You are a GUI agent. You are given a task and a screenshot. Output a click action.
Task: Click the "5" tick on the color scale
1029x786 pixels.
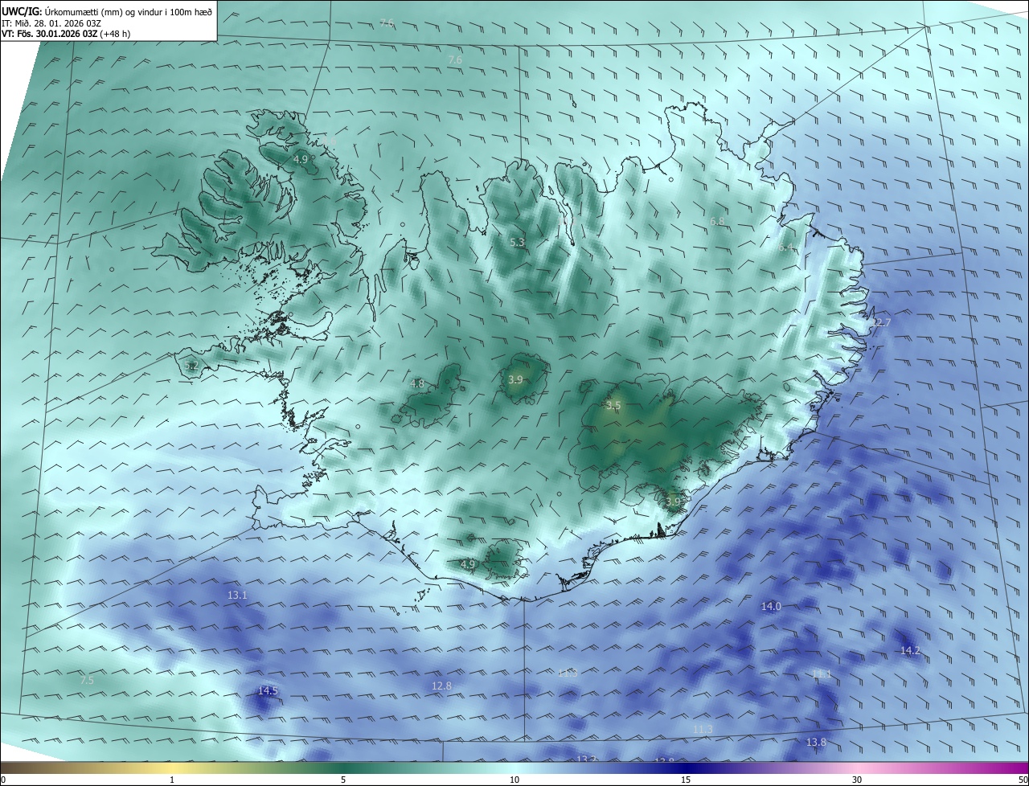(x=343, y=780)
